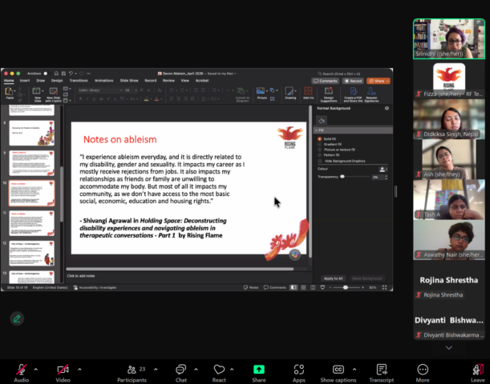
Task: Click the Add-ins icon
Action: click(x=308, y=91)
